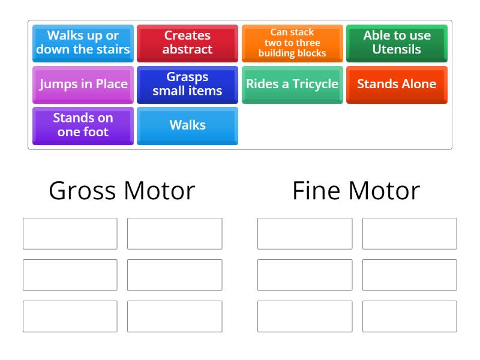Image resolution: width=480 pixels, height=360 pixels.
Task: Select the bottom-right Gross Motor drop slot
Action: click(175, 316)
